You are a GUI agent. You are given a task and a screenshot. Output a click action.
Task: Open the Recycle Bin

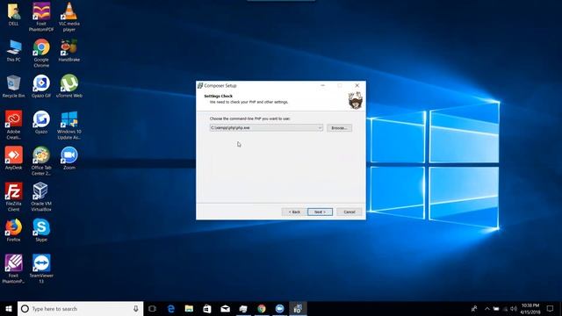[14, 86]
